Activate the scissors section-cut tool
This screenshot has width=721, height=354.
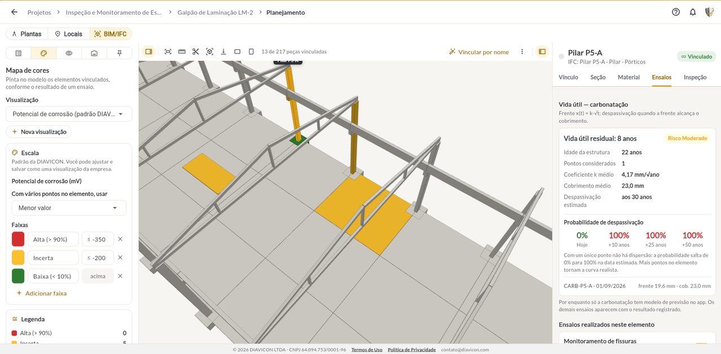[x=195, y=51]
